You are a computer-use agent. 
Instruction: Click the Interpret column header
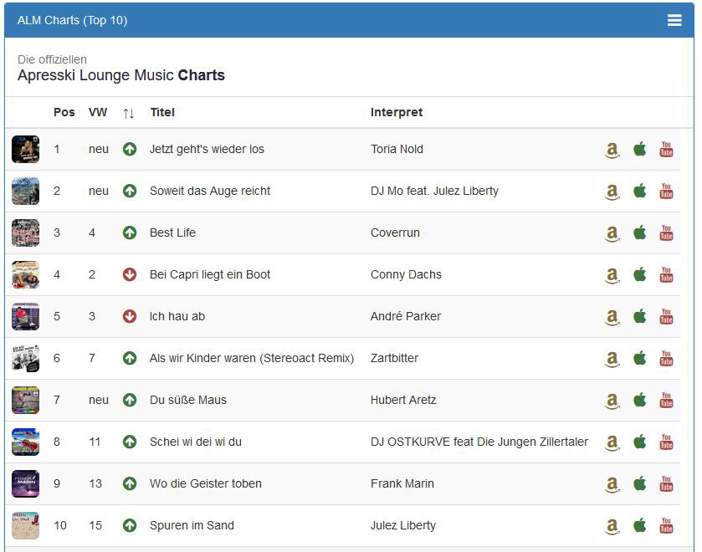[397, 112]
